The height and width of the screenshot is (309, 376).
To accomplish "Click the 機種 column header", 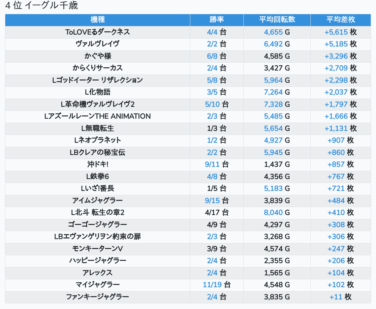I will pyautogui.click(x=98, y=19).
